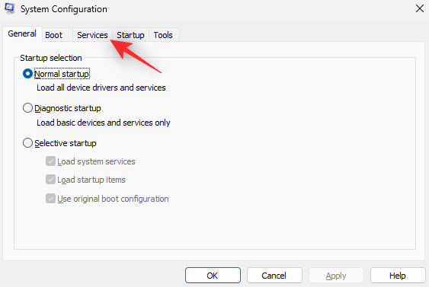Open Help for System Configuration
This screenshot has height=287, width=429.
398,276
